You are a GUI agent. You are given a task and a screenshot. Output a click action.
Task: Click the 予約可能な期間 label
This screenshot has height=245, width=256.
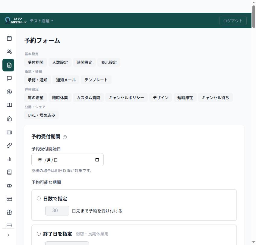(46, 182)
